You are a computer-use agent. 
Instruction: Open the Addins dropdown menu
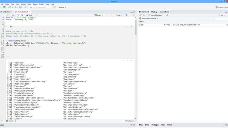click(x=62, y=7)
